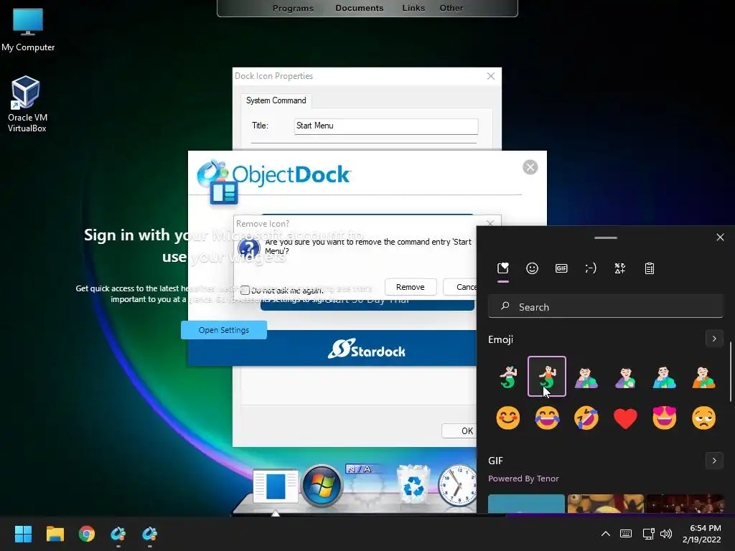Insert the deaf person emoji in orange shirt
The image size is (735, 551).
tap(703, 377)
